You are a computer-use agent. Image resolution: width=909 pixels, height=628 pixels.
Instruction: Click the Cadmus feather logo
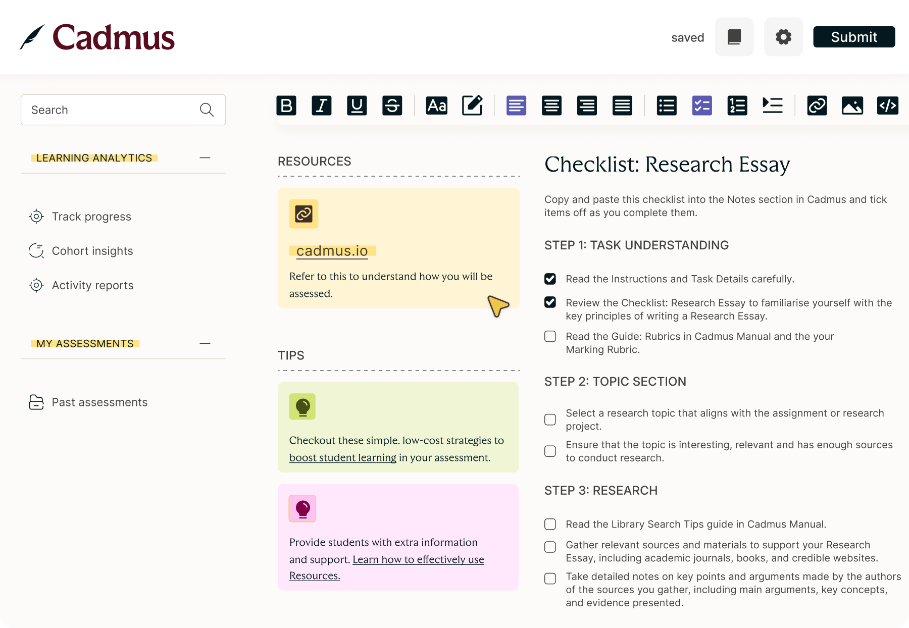click(x=32, y=37)
